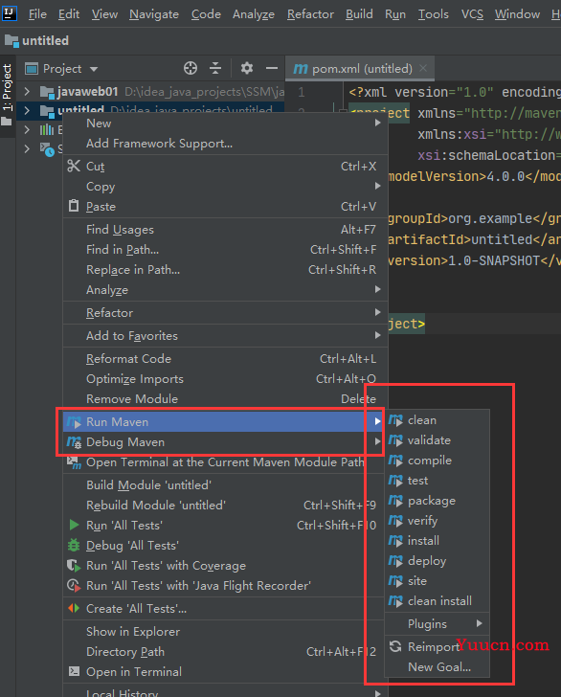Click the Debug Maven icon
The image size is (561, 697).
pyautogui.click(x=74, y=442)
